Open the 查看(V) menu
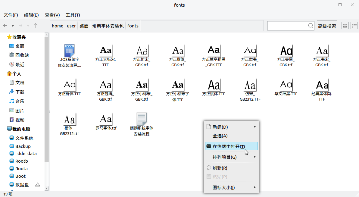The width and height of the screenshot is (359, 197). pos(52,15)
